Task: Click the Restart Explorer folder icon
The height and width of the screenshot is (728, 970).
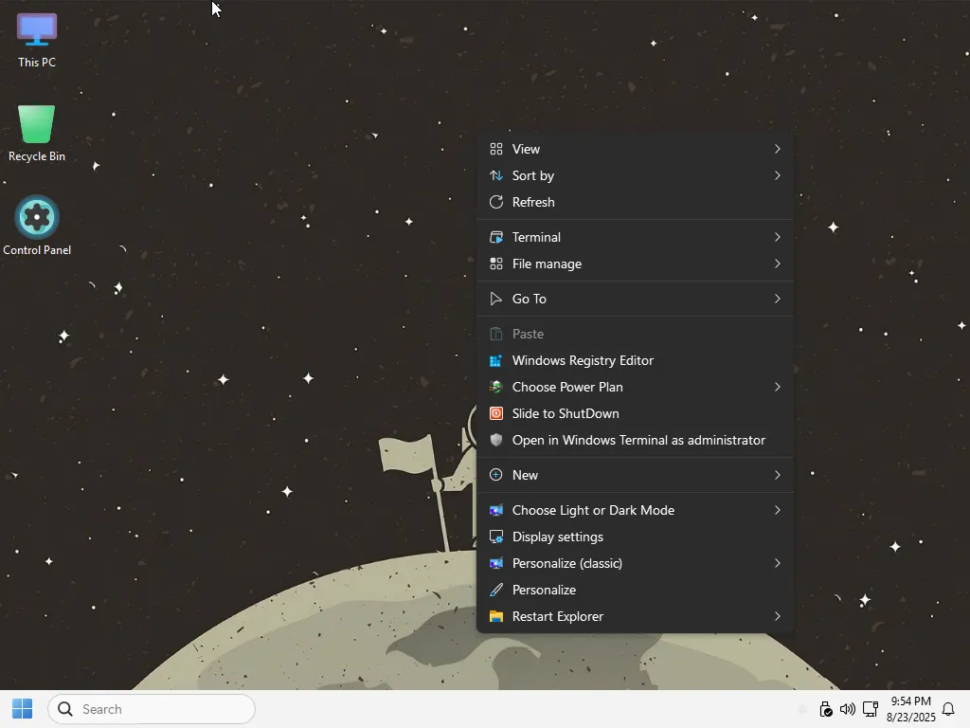Action: (496, 616)
